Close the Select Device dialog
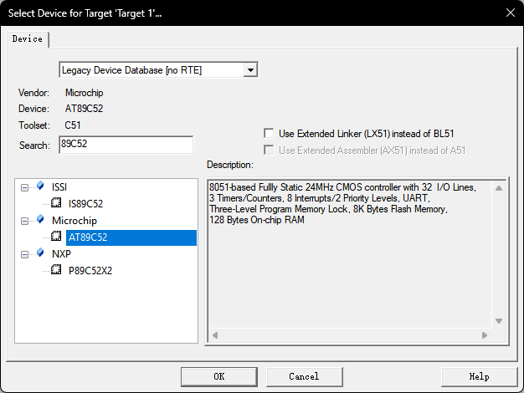Image resolution: width=524 pixels, height=393 pixels. point(510,12)
